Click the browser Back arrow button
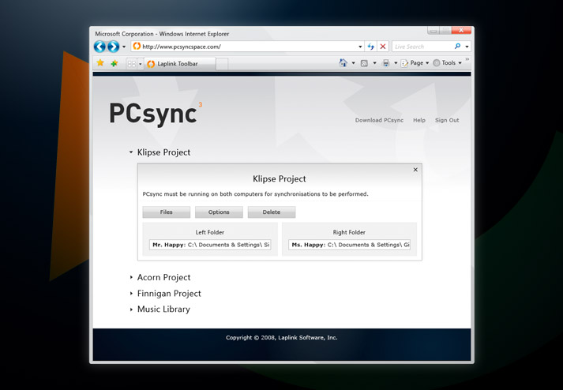The width and height of the screenshot is (563, 390). click(100, 47)
